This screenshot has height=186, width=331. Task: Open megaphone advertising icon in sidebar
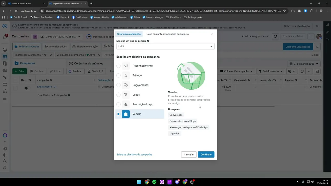pyautogui.click(x=5, y=77)
